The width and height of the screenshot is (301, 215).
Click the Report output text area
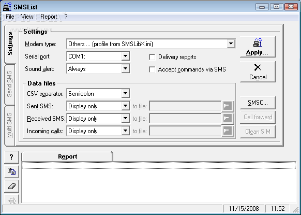point(159,182)
